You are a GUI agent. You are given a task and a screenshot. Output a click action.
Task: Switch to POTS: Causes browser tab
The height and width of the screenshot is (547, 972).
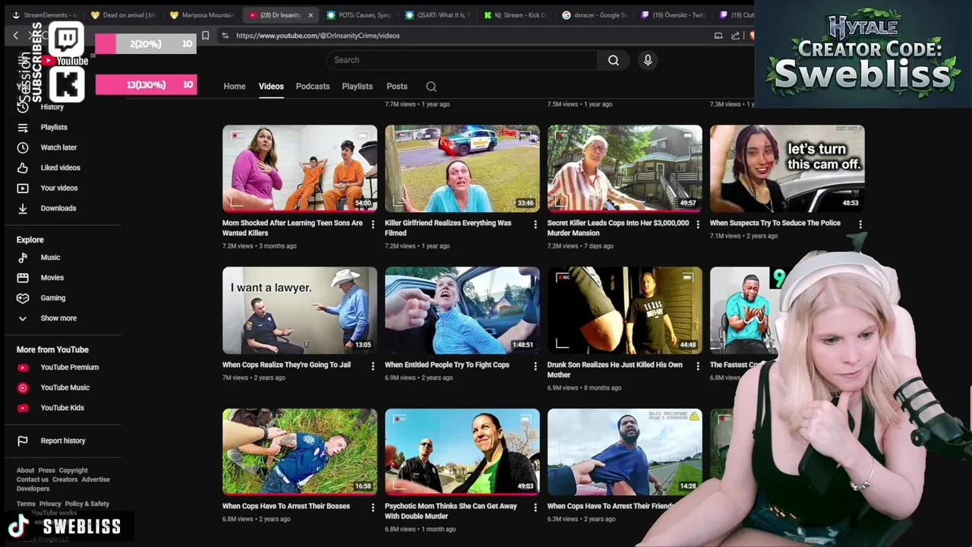pyautogui.click(x=359, y=15)
